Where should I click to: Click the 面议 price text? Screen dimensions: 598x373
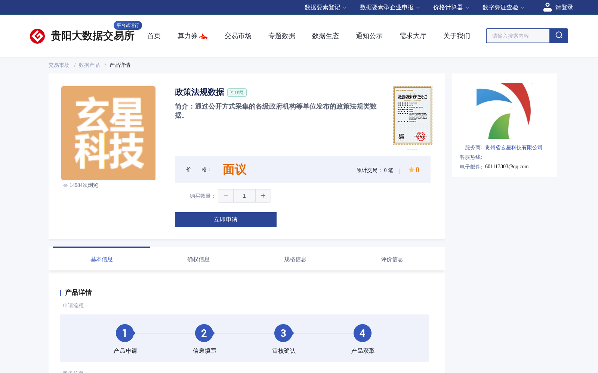[x=235, y=170]
